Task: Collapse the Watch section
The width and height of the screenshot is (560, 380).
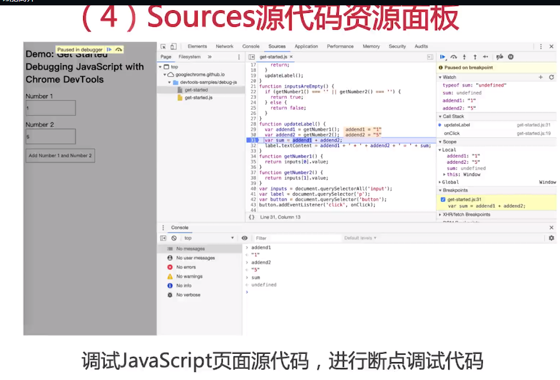Action: tap(440, 77)
